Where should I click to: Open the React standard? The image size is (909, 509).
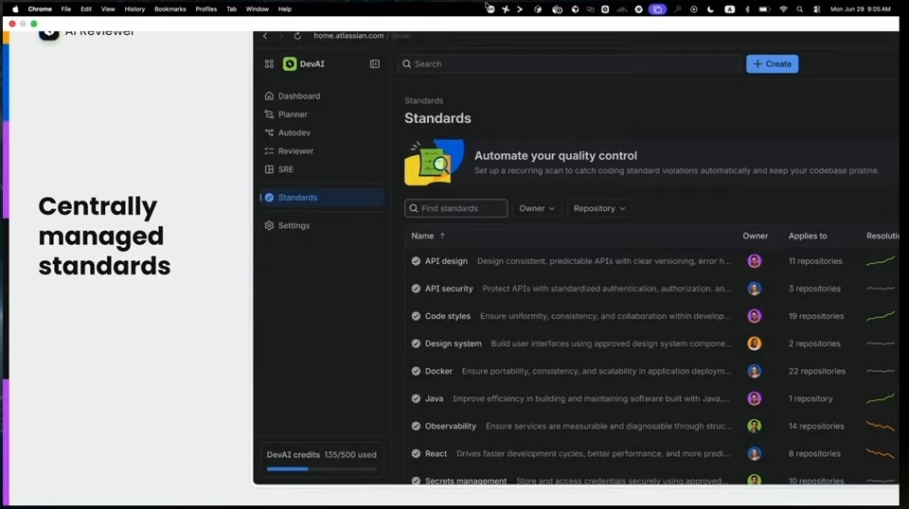pos(436,453)
